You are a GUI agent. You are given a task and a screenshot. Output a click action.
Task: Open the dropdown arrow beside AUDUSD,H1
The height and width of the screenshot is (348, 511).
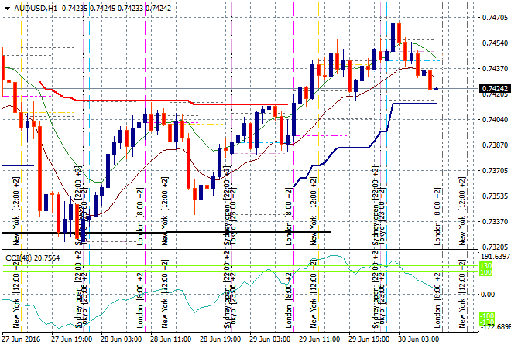[7, 7]
